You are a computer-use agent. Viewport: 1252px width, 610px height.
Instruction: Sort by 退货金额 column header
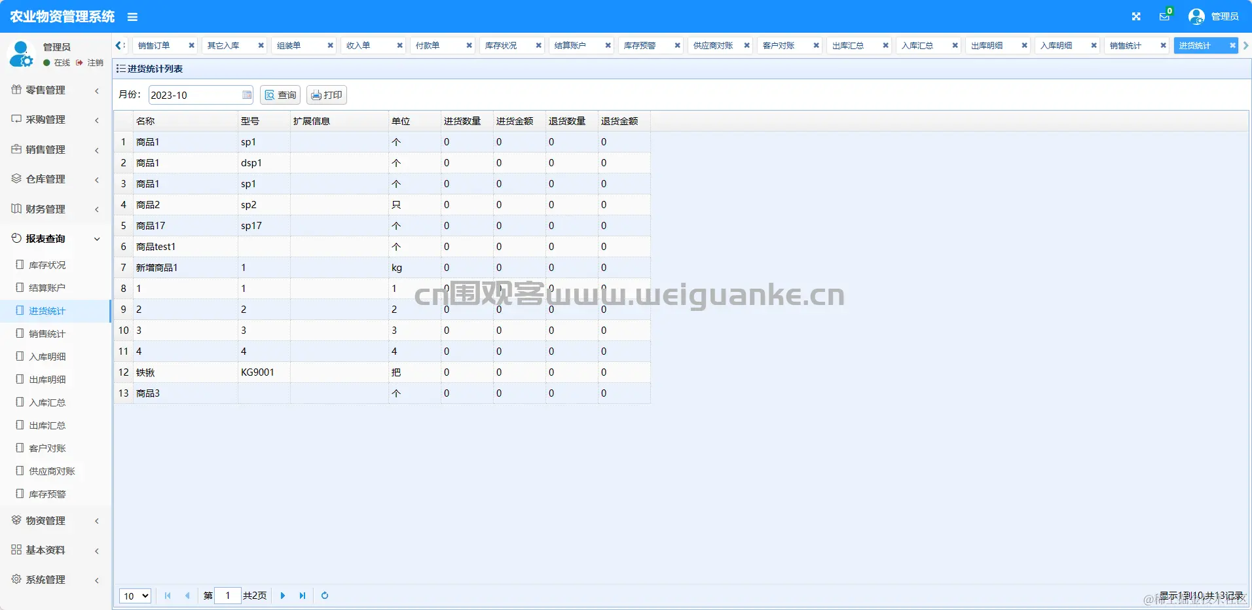click(624, 121)
